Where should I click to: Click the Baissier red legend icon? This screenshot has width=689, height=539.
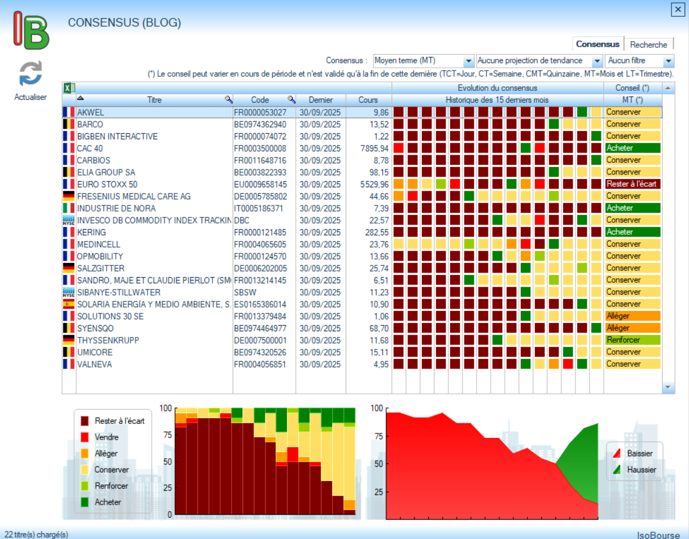point(617,453)
